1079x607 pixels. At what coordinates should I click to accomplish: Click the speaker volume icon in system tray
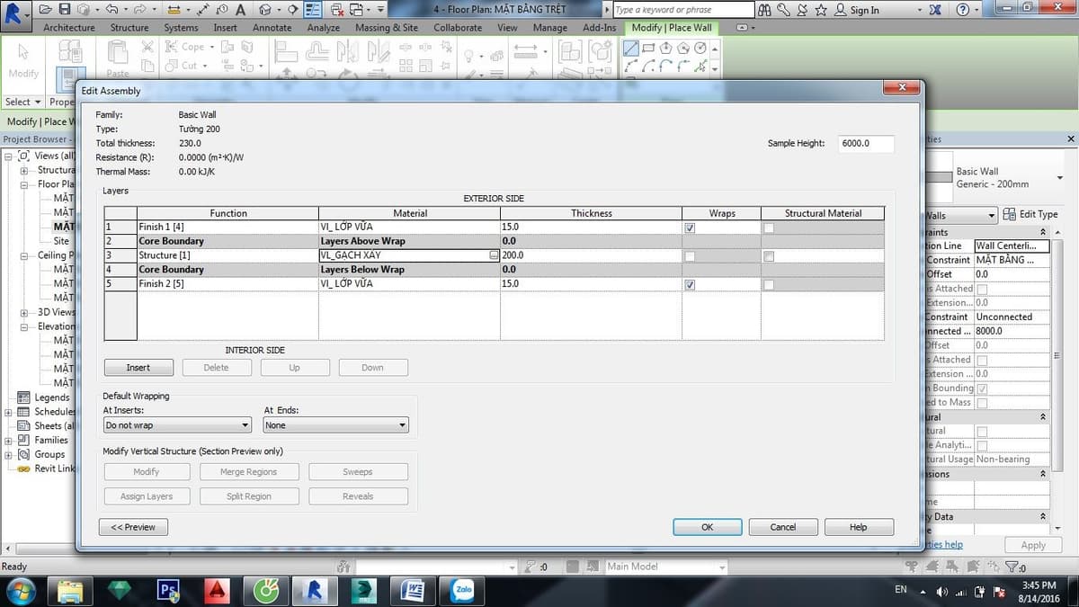[942, 592]
